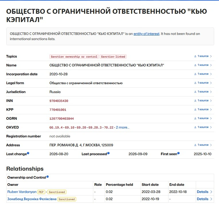Open the 'entity of interest' link
This screenshot has width=219, height=207.
pyautogui.click(x=146, y=34)
